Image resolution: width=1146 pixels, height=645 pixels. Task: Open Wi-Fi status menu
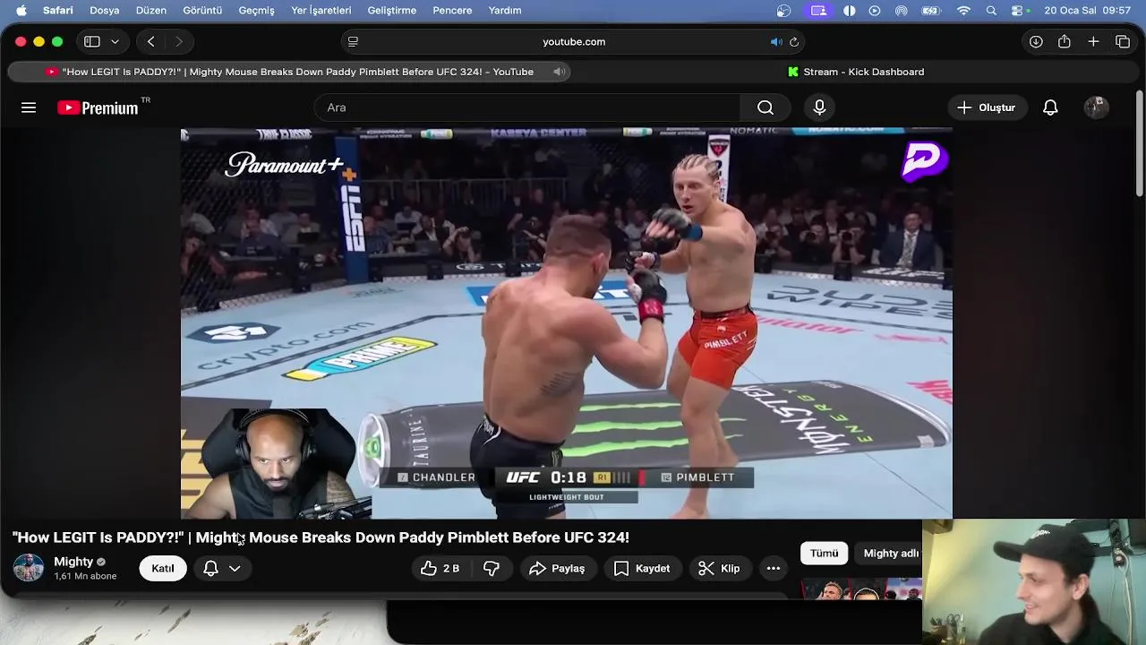pos(963,11)
